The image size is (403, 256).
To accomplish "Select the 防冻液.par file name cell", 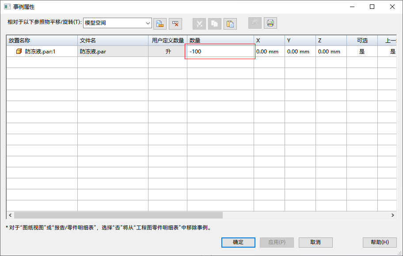I will click(113, 51).
